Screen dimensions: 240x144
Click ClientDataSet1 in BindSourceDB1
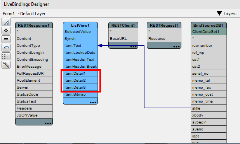[209, 32]
